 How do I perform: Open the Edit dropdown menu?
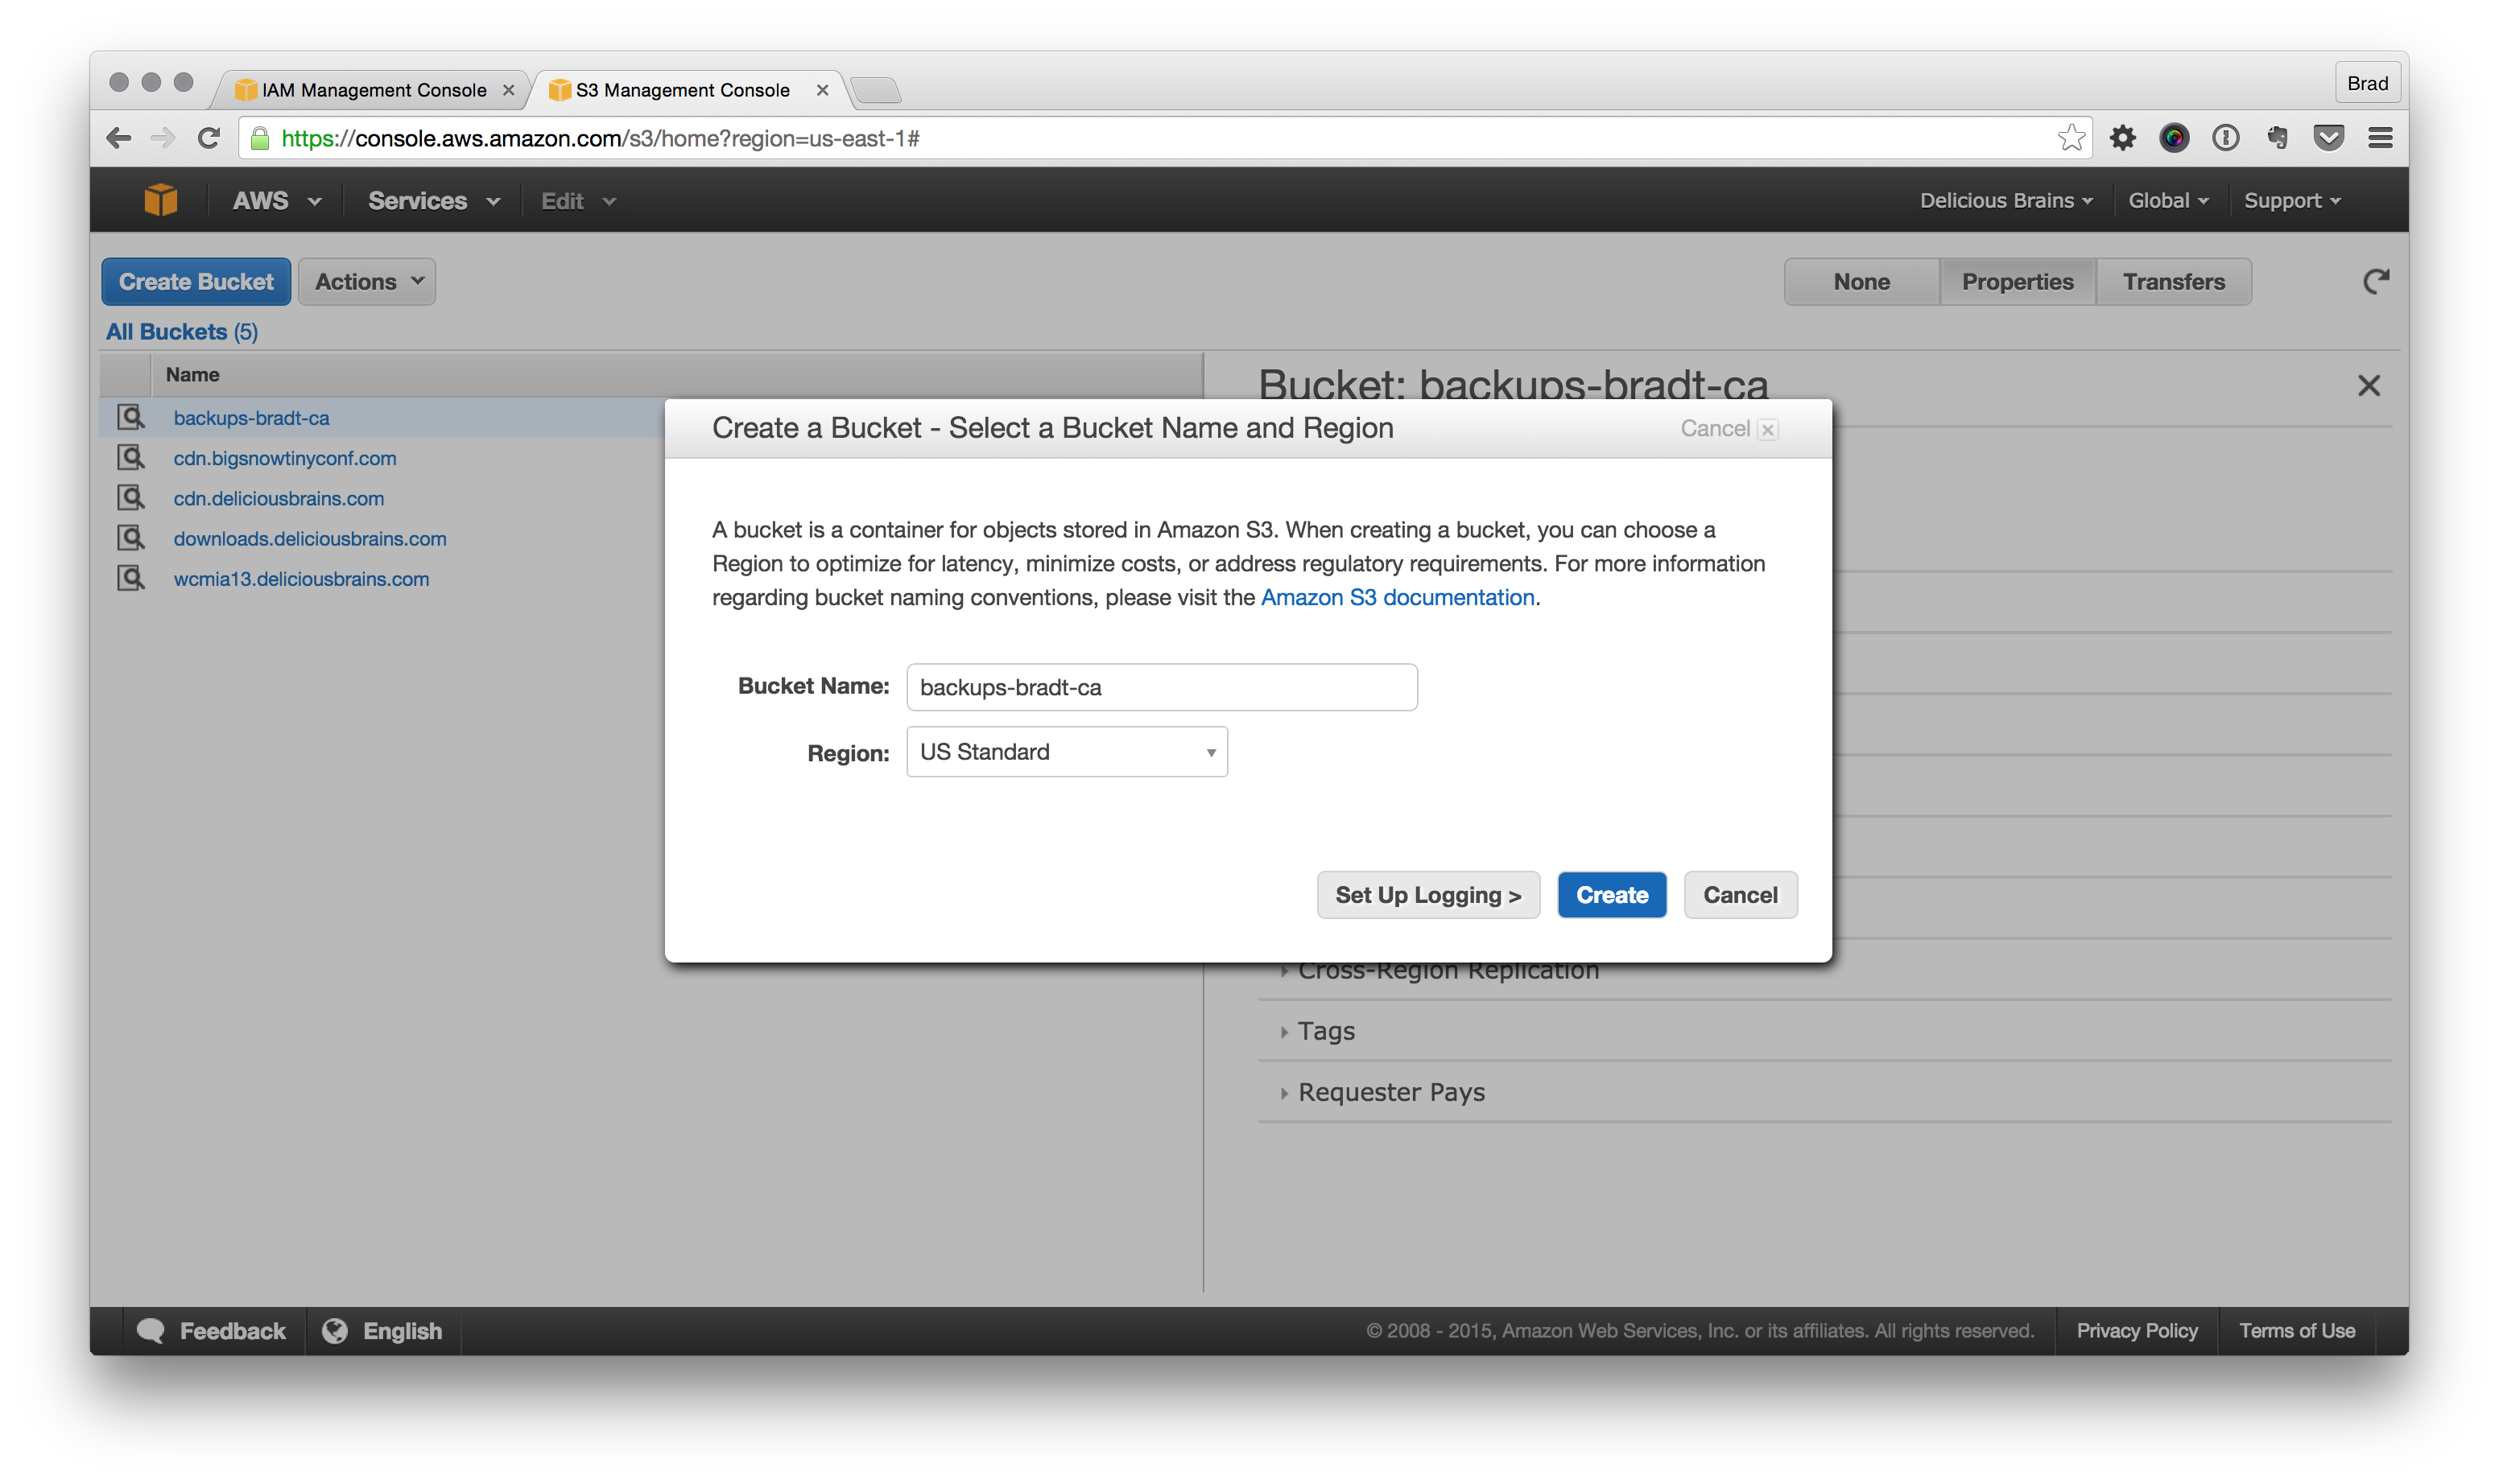(578, 200)
